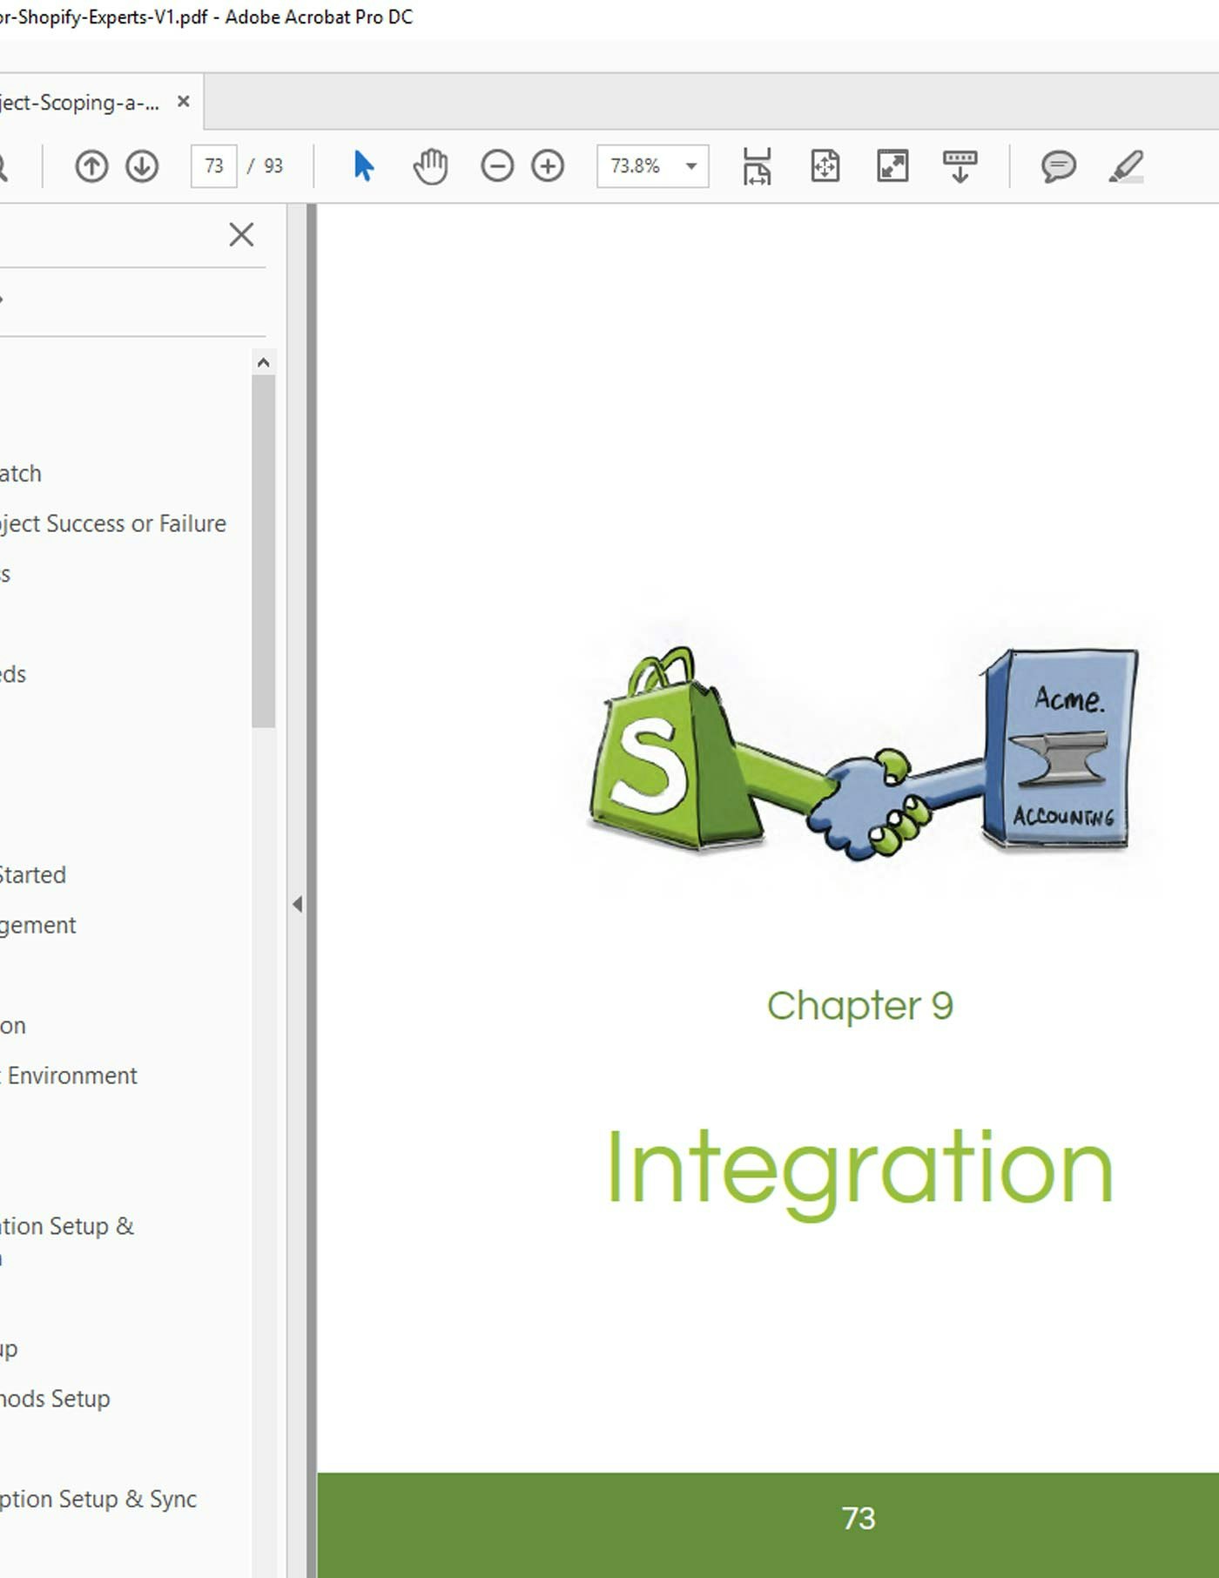Open bookmark ending in 'atch'
Screen dimensions: 1219x1578
point(21,474)
